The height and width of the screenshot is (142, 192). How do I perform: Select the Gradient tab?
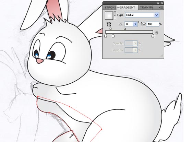(127, 8)
